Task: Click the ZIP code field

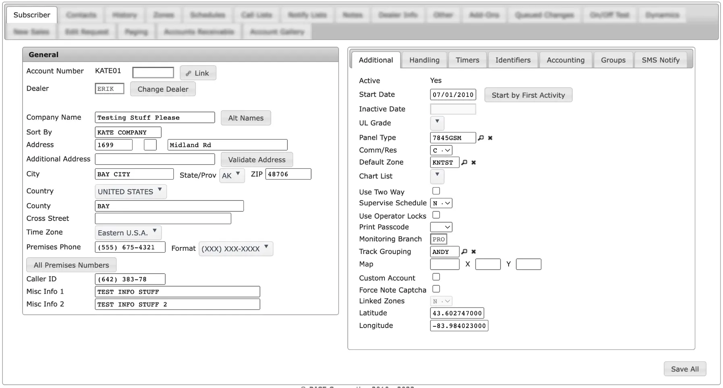Action: coord(288,174)
